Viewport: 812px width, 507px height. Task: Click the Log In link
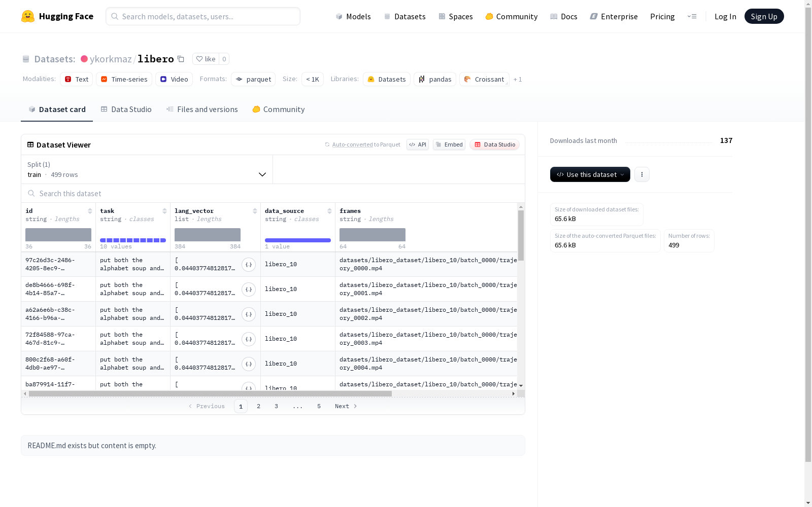click(x=725, y=16)
